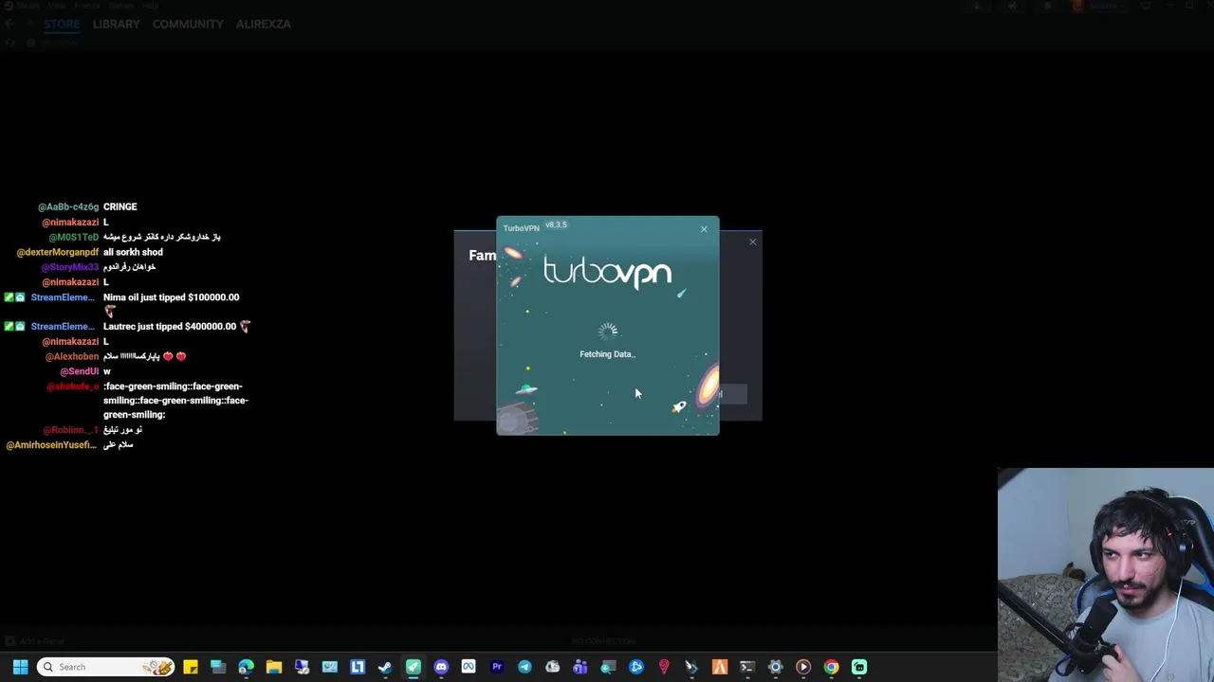Open Steam from the taskbar
The height and width of the screenshot is (682, 1214).
[x=385, y=667]
